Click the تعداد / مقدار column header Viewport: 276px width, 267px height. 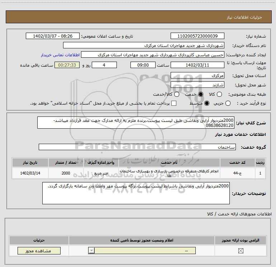tap(66, 162)
